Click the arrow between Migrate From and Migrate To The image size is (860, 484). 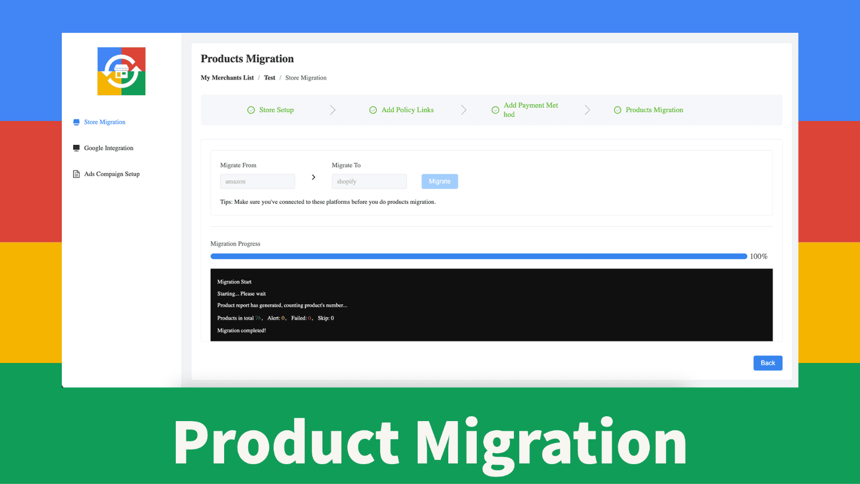coord(313,177)
